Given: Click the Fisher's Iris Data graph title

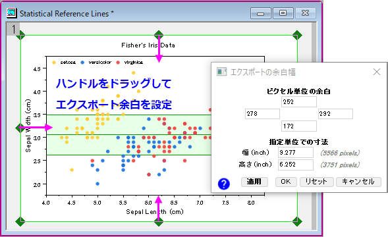Looking at the screenshot, I should (148, 45).
